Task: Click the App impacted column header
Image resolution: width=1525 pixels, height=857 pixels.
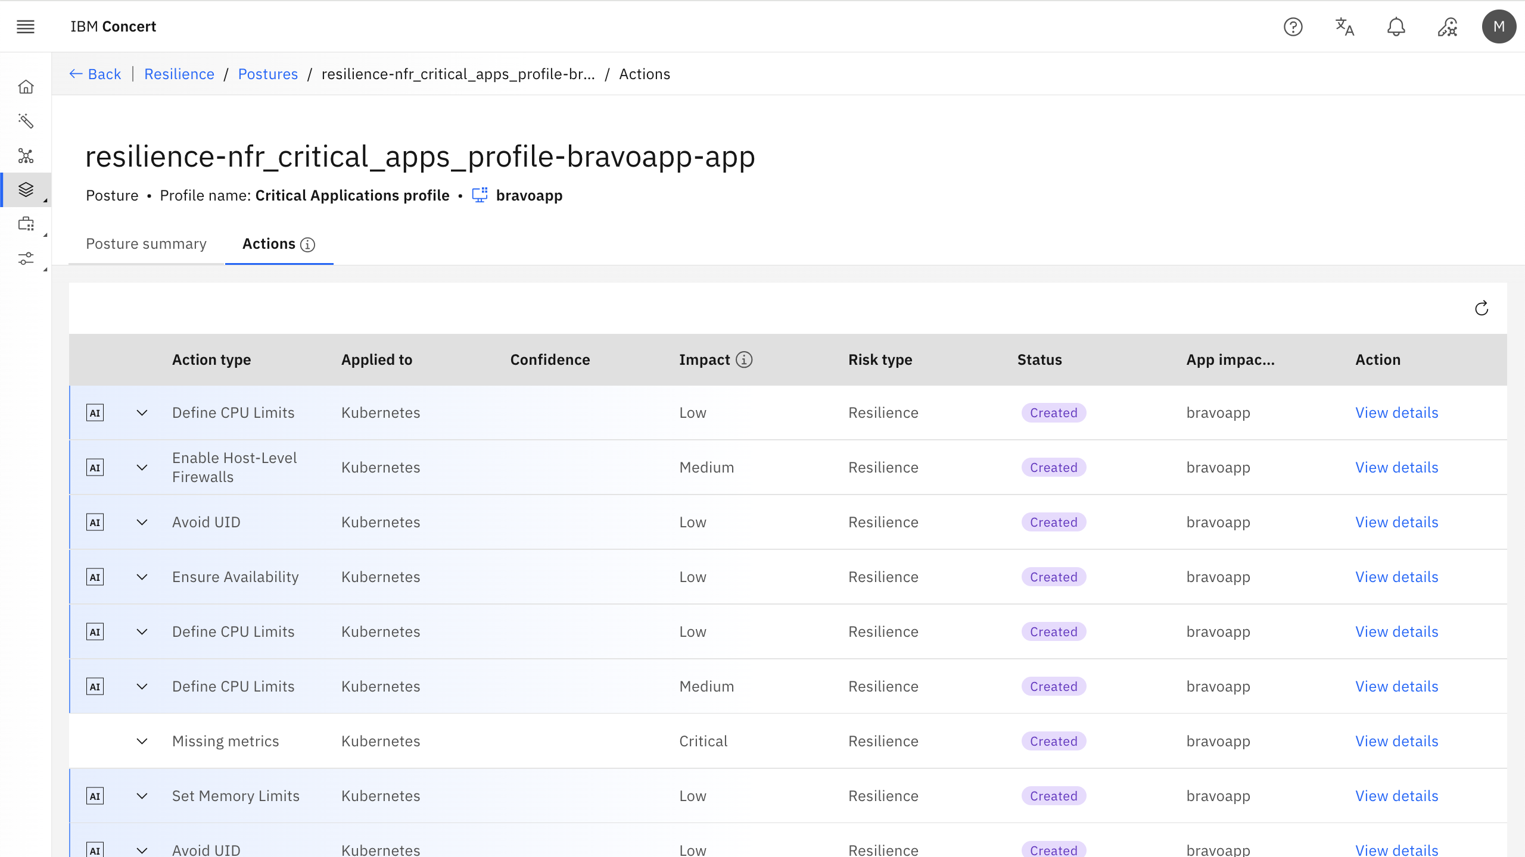Action: (1230, 359)
